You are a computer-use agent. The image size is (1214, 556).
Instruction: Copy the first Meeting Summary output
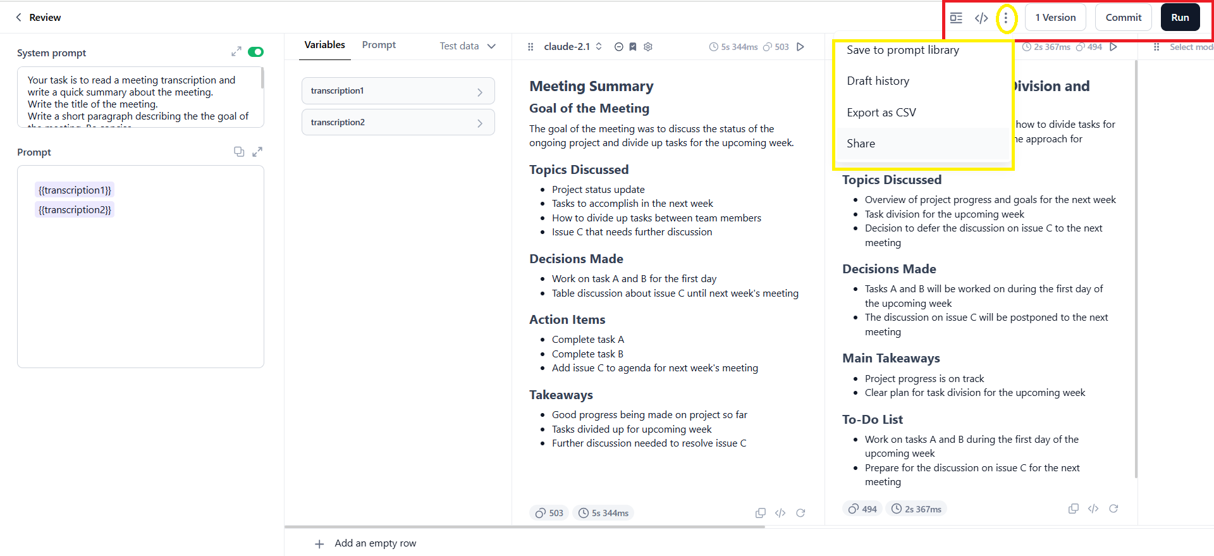[x=761, y=513]
